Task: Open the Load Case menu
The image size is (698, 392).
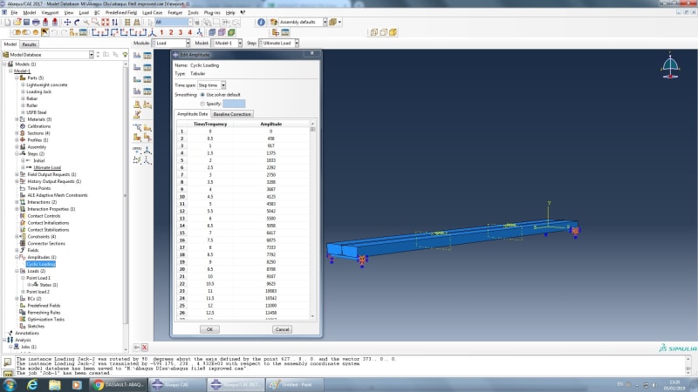Action: point(152,12)
